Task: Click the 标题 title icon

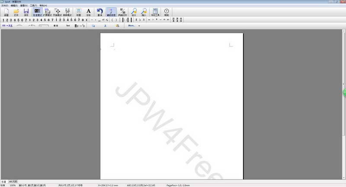Action: click(x=79, y=12)
